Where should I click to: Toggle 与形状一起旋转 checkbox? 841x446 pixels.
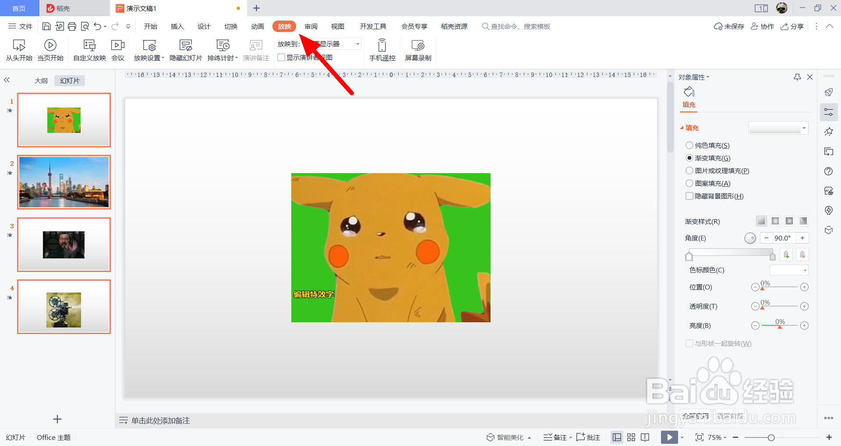point(689,343)
